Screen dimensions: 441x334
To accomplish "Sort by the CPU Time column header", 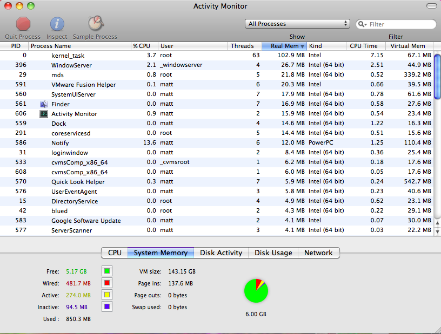I will point(366,46).
